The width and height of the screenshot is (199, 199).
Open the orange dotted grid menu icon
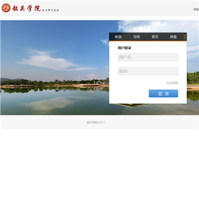click(185, 37)
